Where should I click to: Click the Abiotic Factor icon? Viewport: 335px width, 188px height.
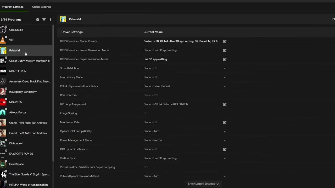tap(3, 112)
